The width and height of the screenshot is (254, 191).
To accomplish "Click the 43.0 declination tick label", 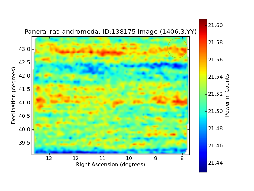I will [24, 49].
